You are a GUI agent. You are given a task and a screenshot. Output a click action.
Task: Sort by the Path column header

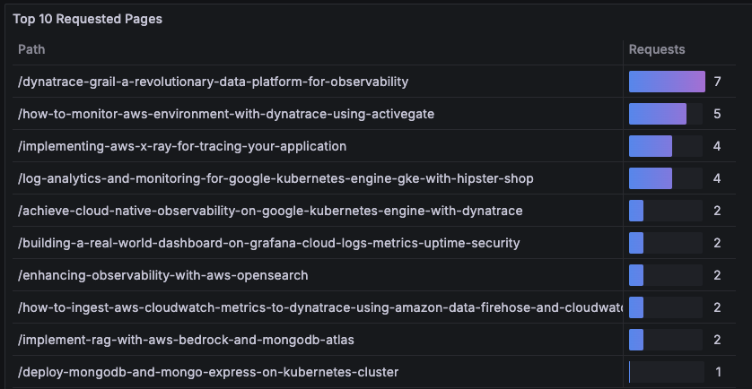coord(31,49)
